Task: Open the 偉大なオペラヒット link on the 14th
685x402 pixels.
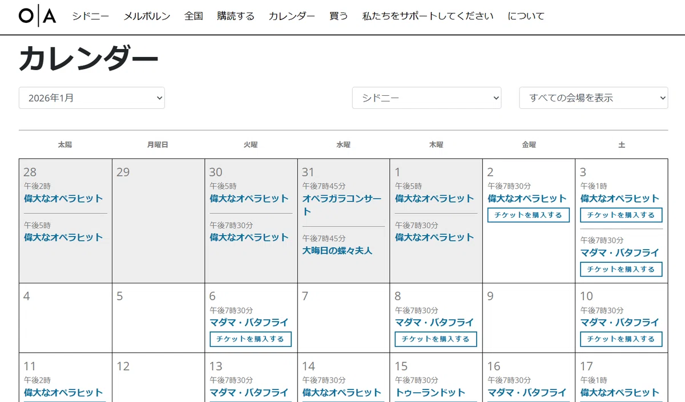Action: 342,392
